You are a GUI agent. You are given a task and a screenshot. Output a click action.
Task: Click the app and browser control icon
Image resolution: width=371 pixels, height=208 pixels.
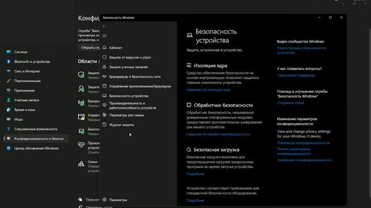[x=104, y=86]
